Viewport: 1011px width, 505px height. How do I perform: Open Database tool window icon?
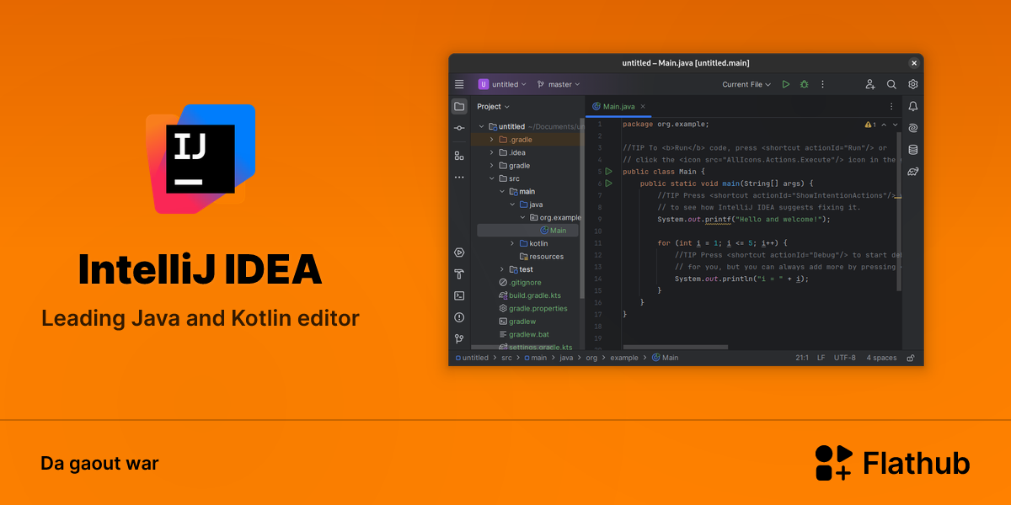[913, 150]
